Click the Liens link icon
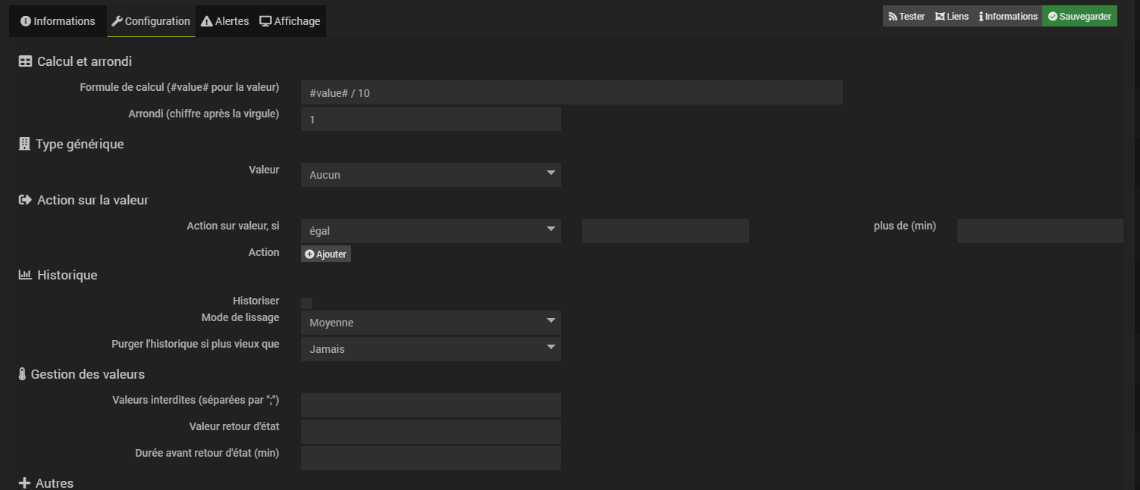The height and width of the screenshot is (490, 1140). coord(940,17)
